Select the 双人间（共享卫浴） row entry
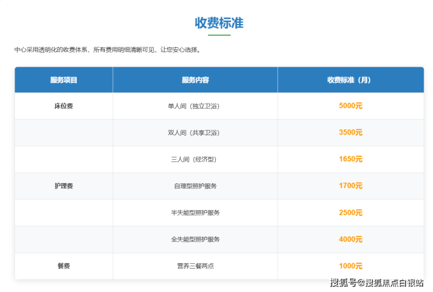Viewport: 433px width, 292px height. (x=195, y=133)
